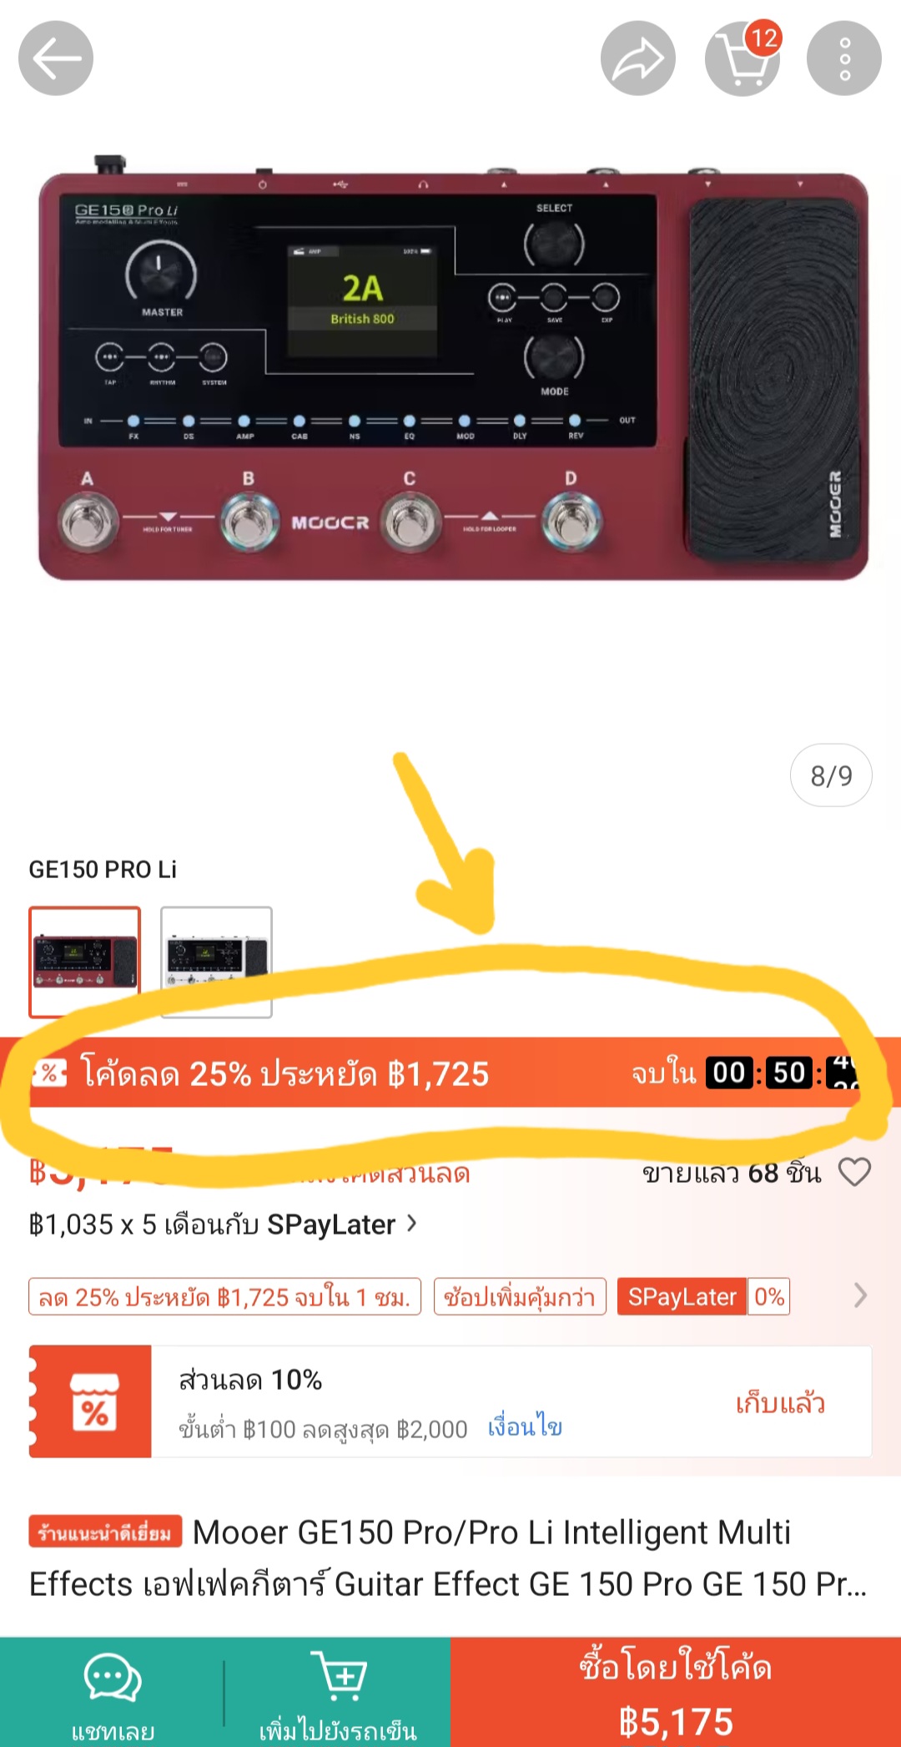Viewport: 901px width, 1747px height.
Task: Expand SPayLater installment details chevron
Action: 411,1224
